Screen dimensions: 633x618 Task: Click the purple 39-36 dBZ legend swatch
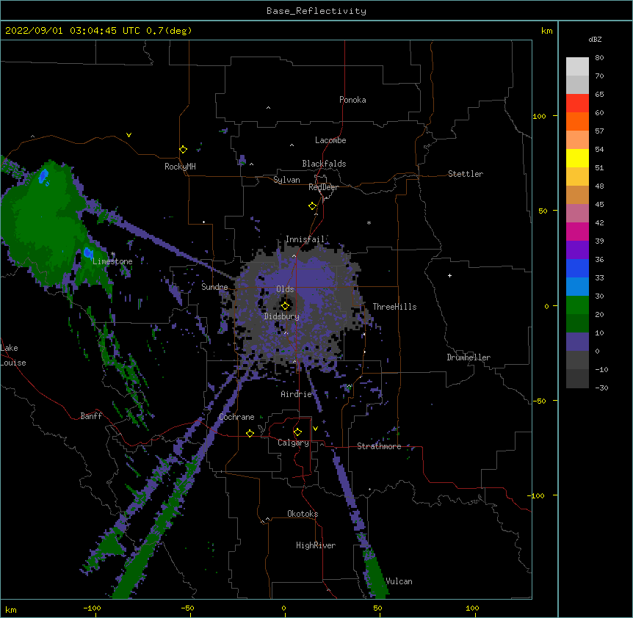point(577,250)
